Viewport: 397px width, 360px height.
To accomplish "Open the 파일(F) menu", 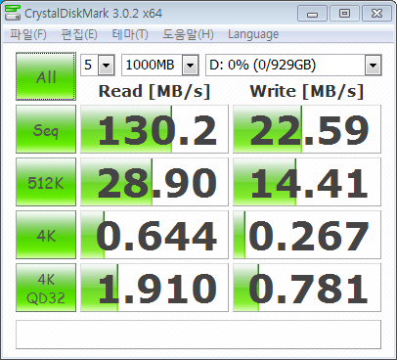I will 28,34.
